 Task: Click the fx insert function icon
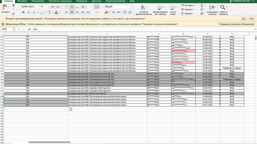click(29, 29)
